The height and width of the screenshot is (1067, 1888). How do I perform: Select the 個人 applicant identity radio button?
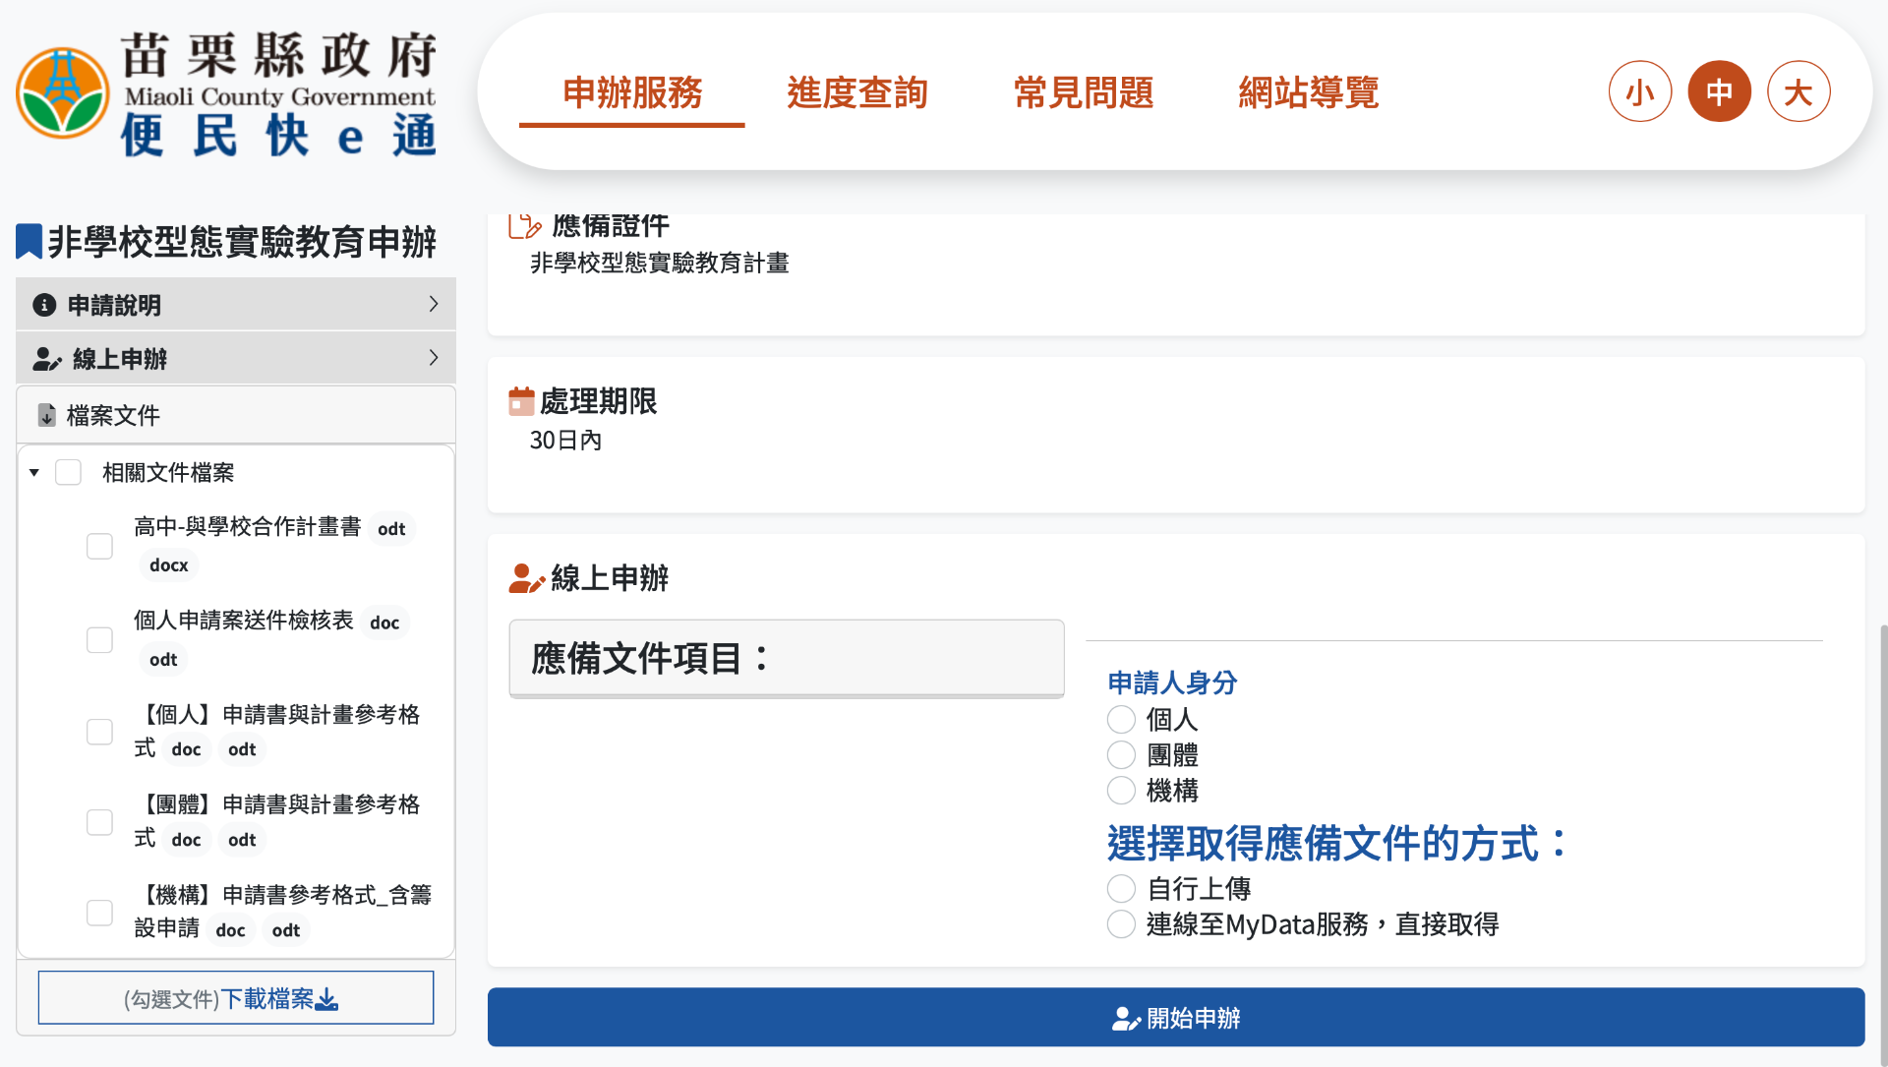pyautogui.click(x=1121, y=719)
